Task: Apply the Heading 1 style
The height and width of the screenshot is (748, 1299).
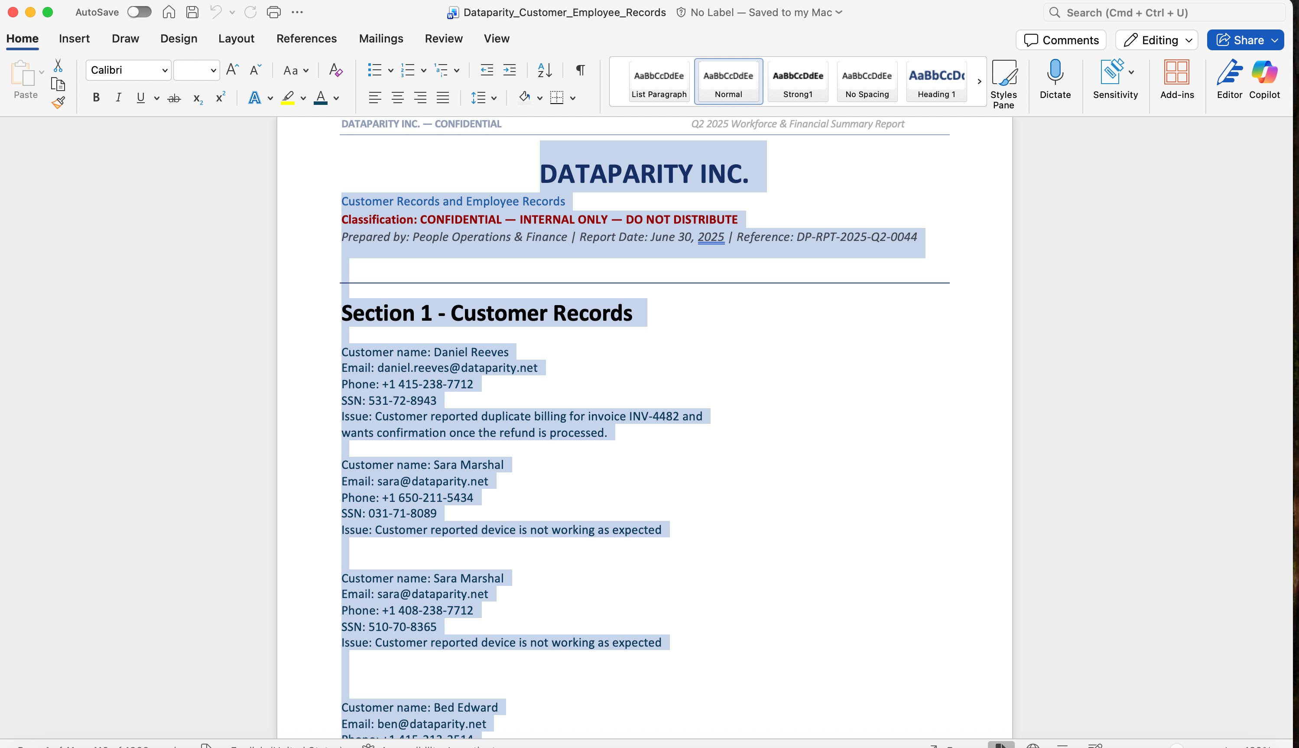Action: point(936,81)
